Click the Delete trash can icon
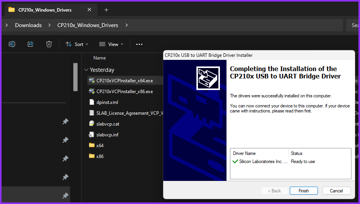Viewport: 360px width, 204px height. tap(49, 44)
